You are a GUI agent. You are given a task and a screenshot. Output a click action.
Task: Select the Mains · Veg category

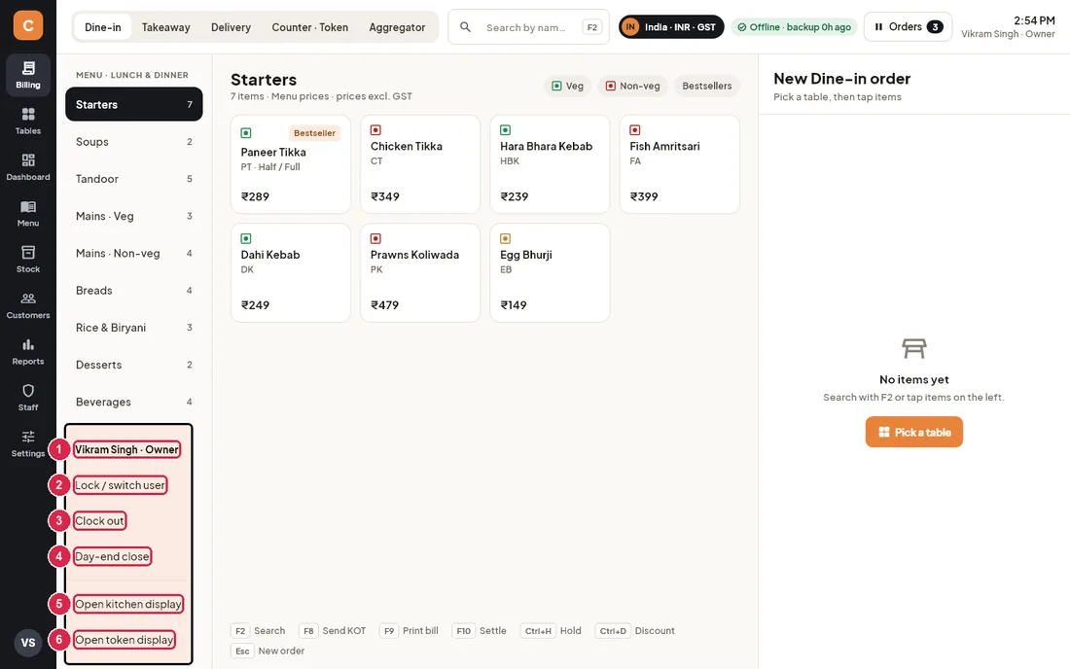coord(134,216)
